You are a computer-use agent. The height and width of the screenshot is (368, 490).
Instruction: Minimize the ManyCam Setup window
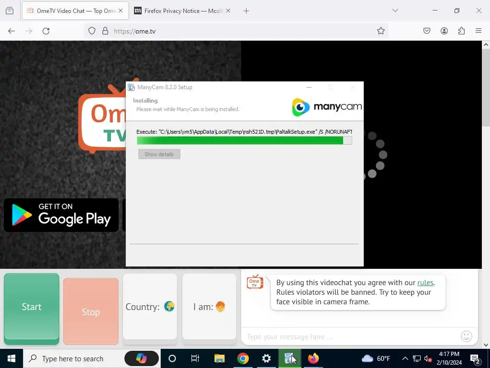coord(309,87)
